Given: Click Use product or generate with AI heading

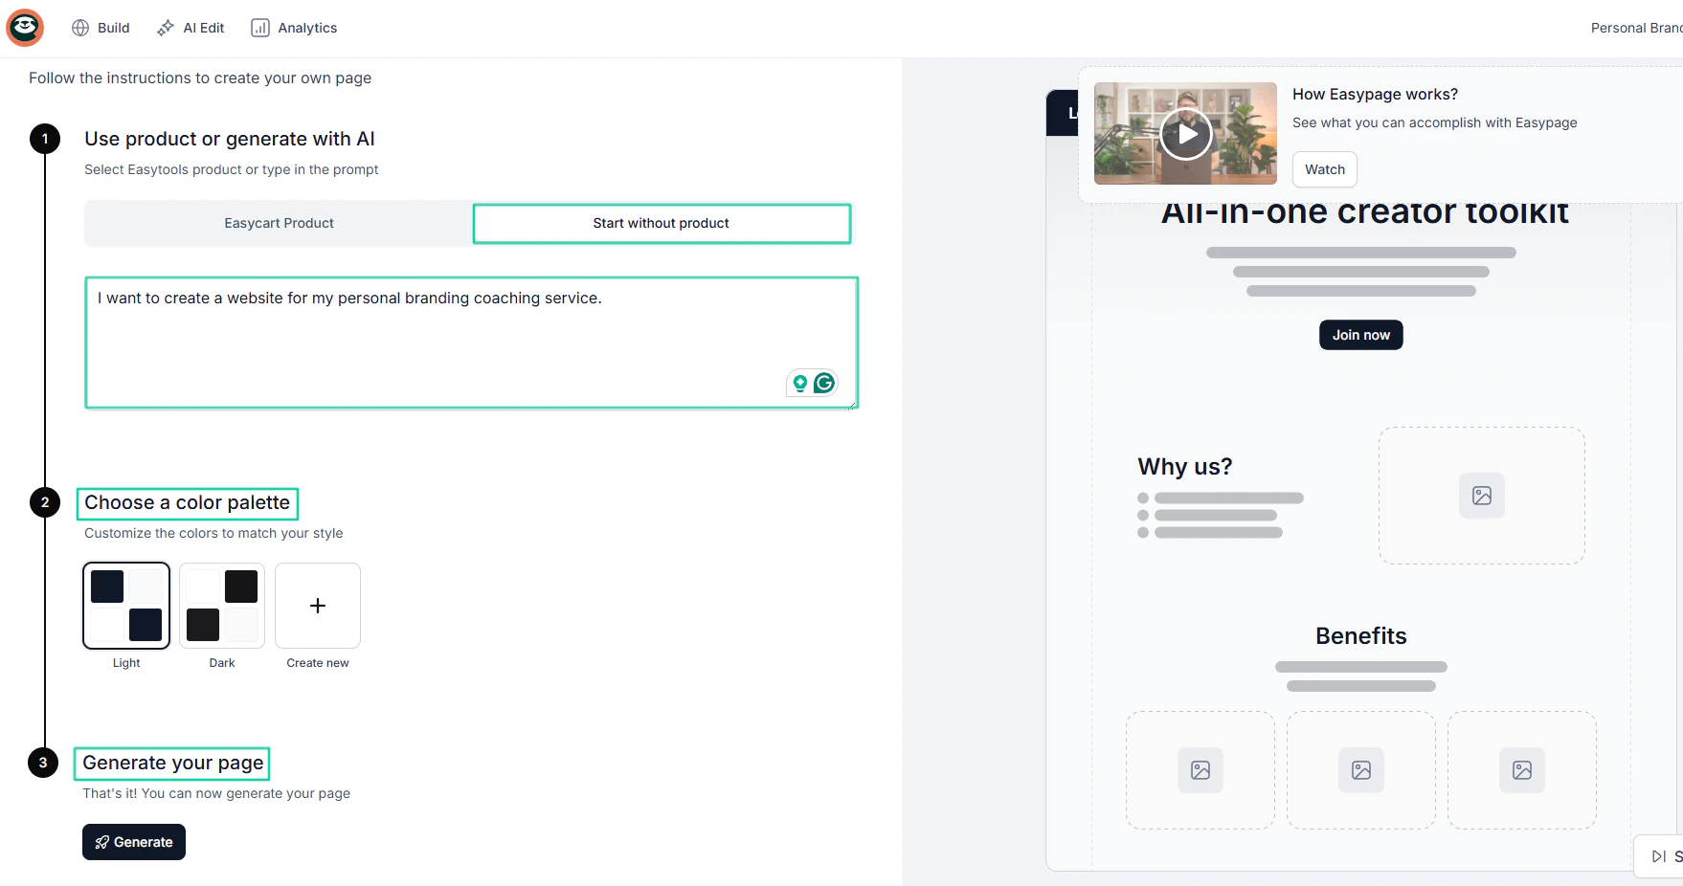Looking at the screenshot, I should (230, 139).
